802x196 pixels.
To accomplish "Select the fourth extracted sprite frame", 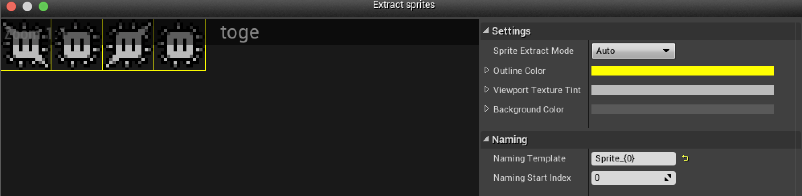I will (180, 45).
